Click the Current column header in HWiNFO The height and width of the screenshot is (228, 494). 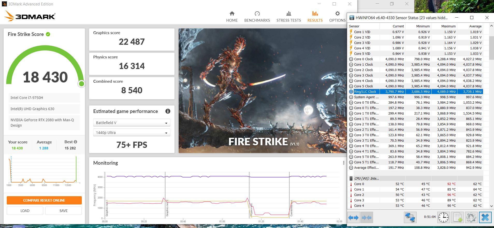[x=392, y=26]
